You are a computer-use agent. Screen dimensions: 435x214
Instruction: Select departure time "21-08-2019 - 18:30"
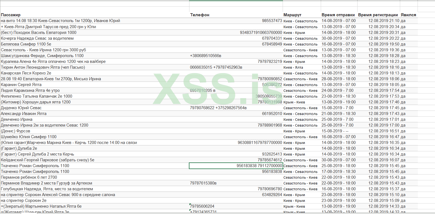339,114
